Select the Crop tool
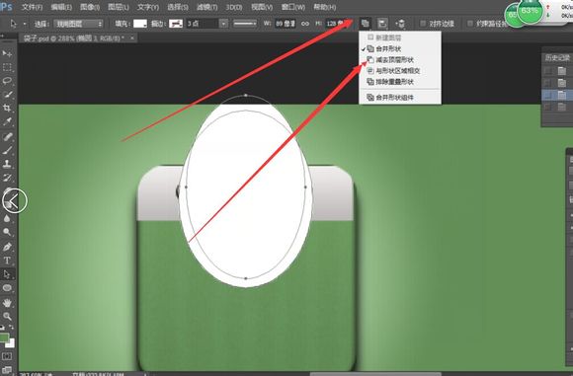Viewport: 573px width, 376px height. pos(7,108)
